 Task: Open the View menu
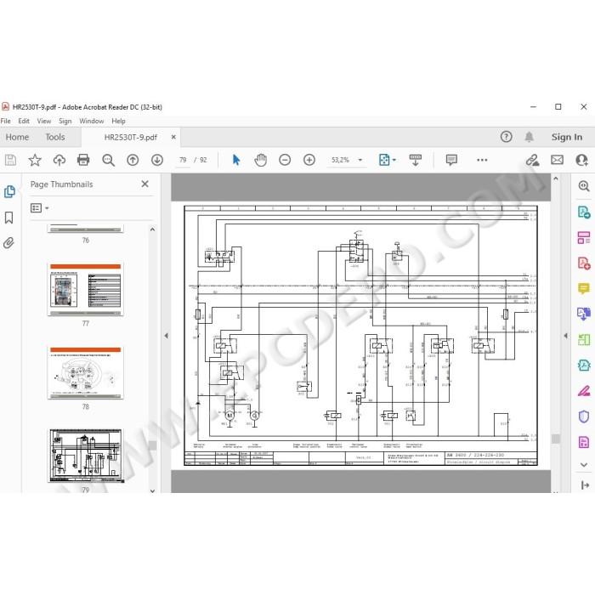44,121
